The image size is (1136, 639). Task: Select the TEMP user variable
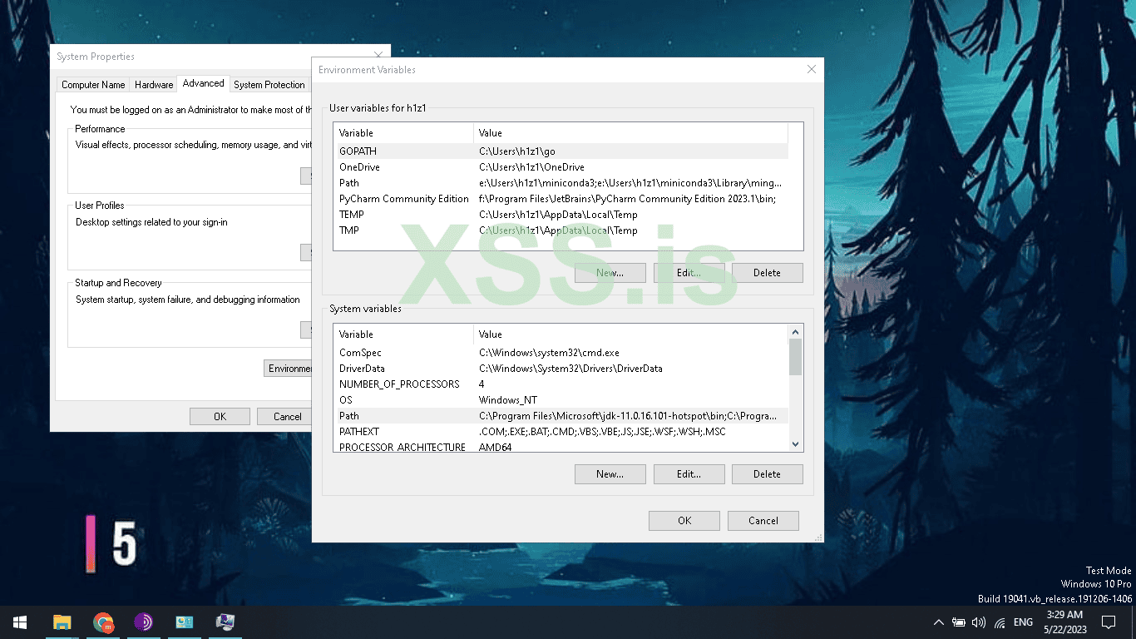coord(561,215)
